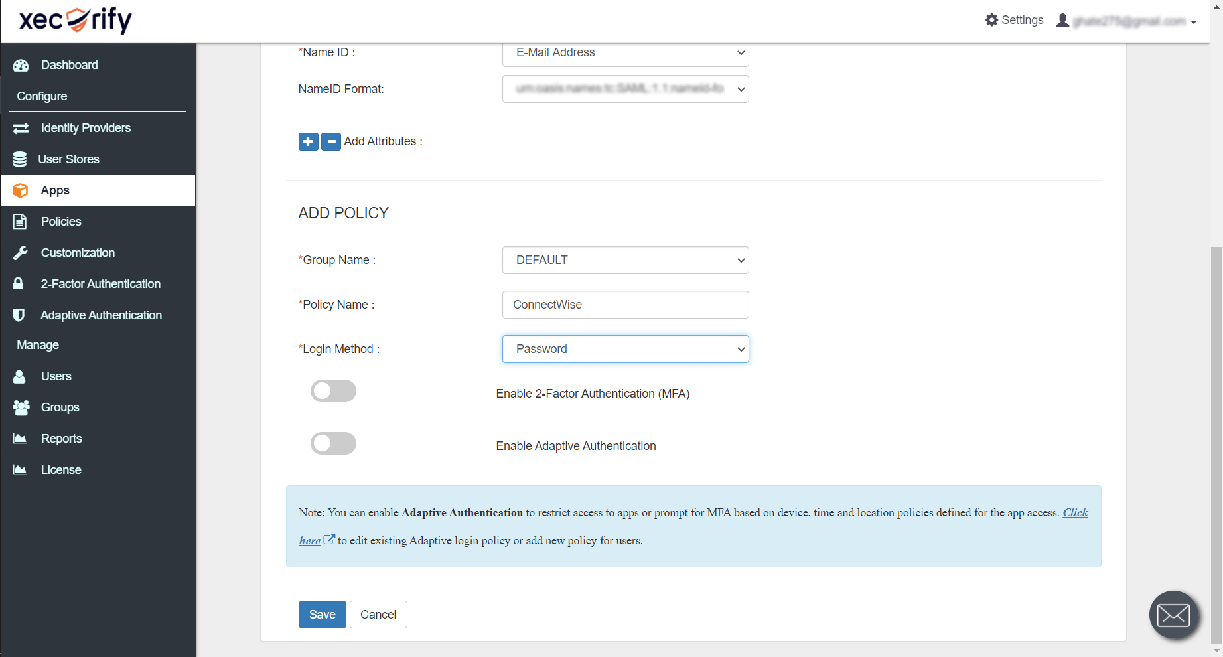Screen dimensions: 1223x657
Task: Click the plus icon to add attribute
Action: (309, 141)
